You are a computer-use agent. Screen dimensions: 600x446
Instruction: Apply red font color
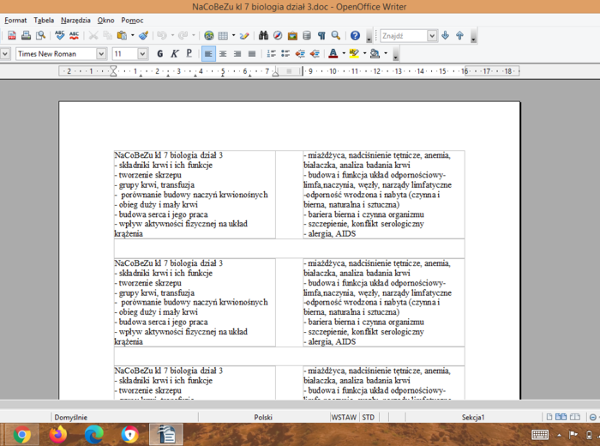tap(333, 53)
